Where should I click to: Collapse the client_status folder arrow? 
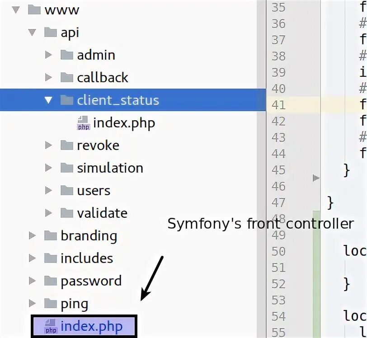point(48,100)
